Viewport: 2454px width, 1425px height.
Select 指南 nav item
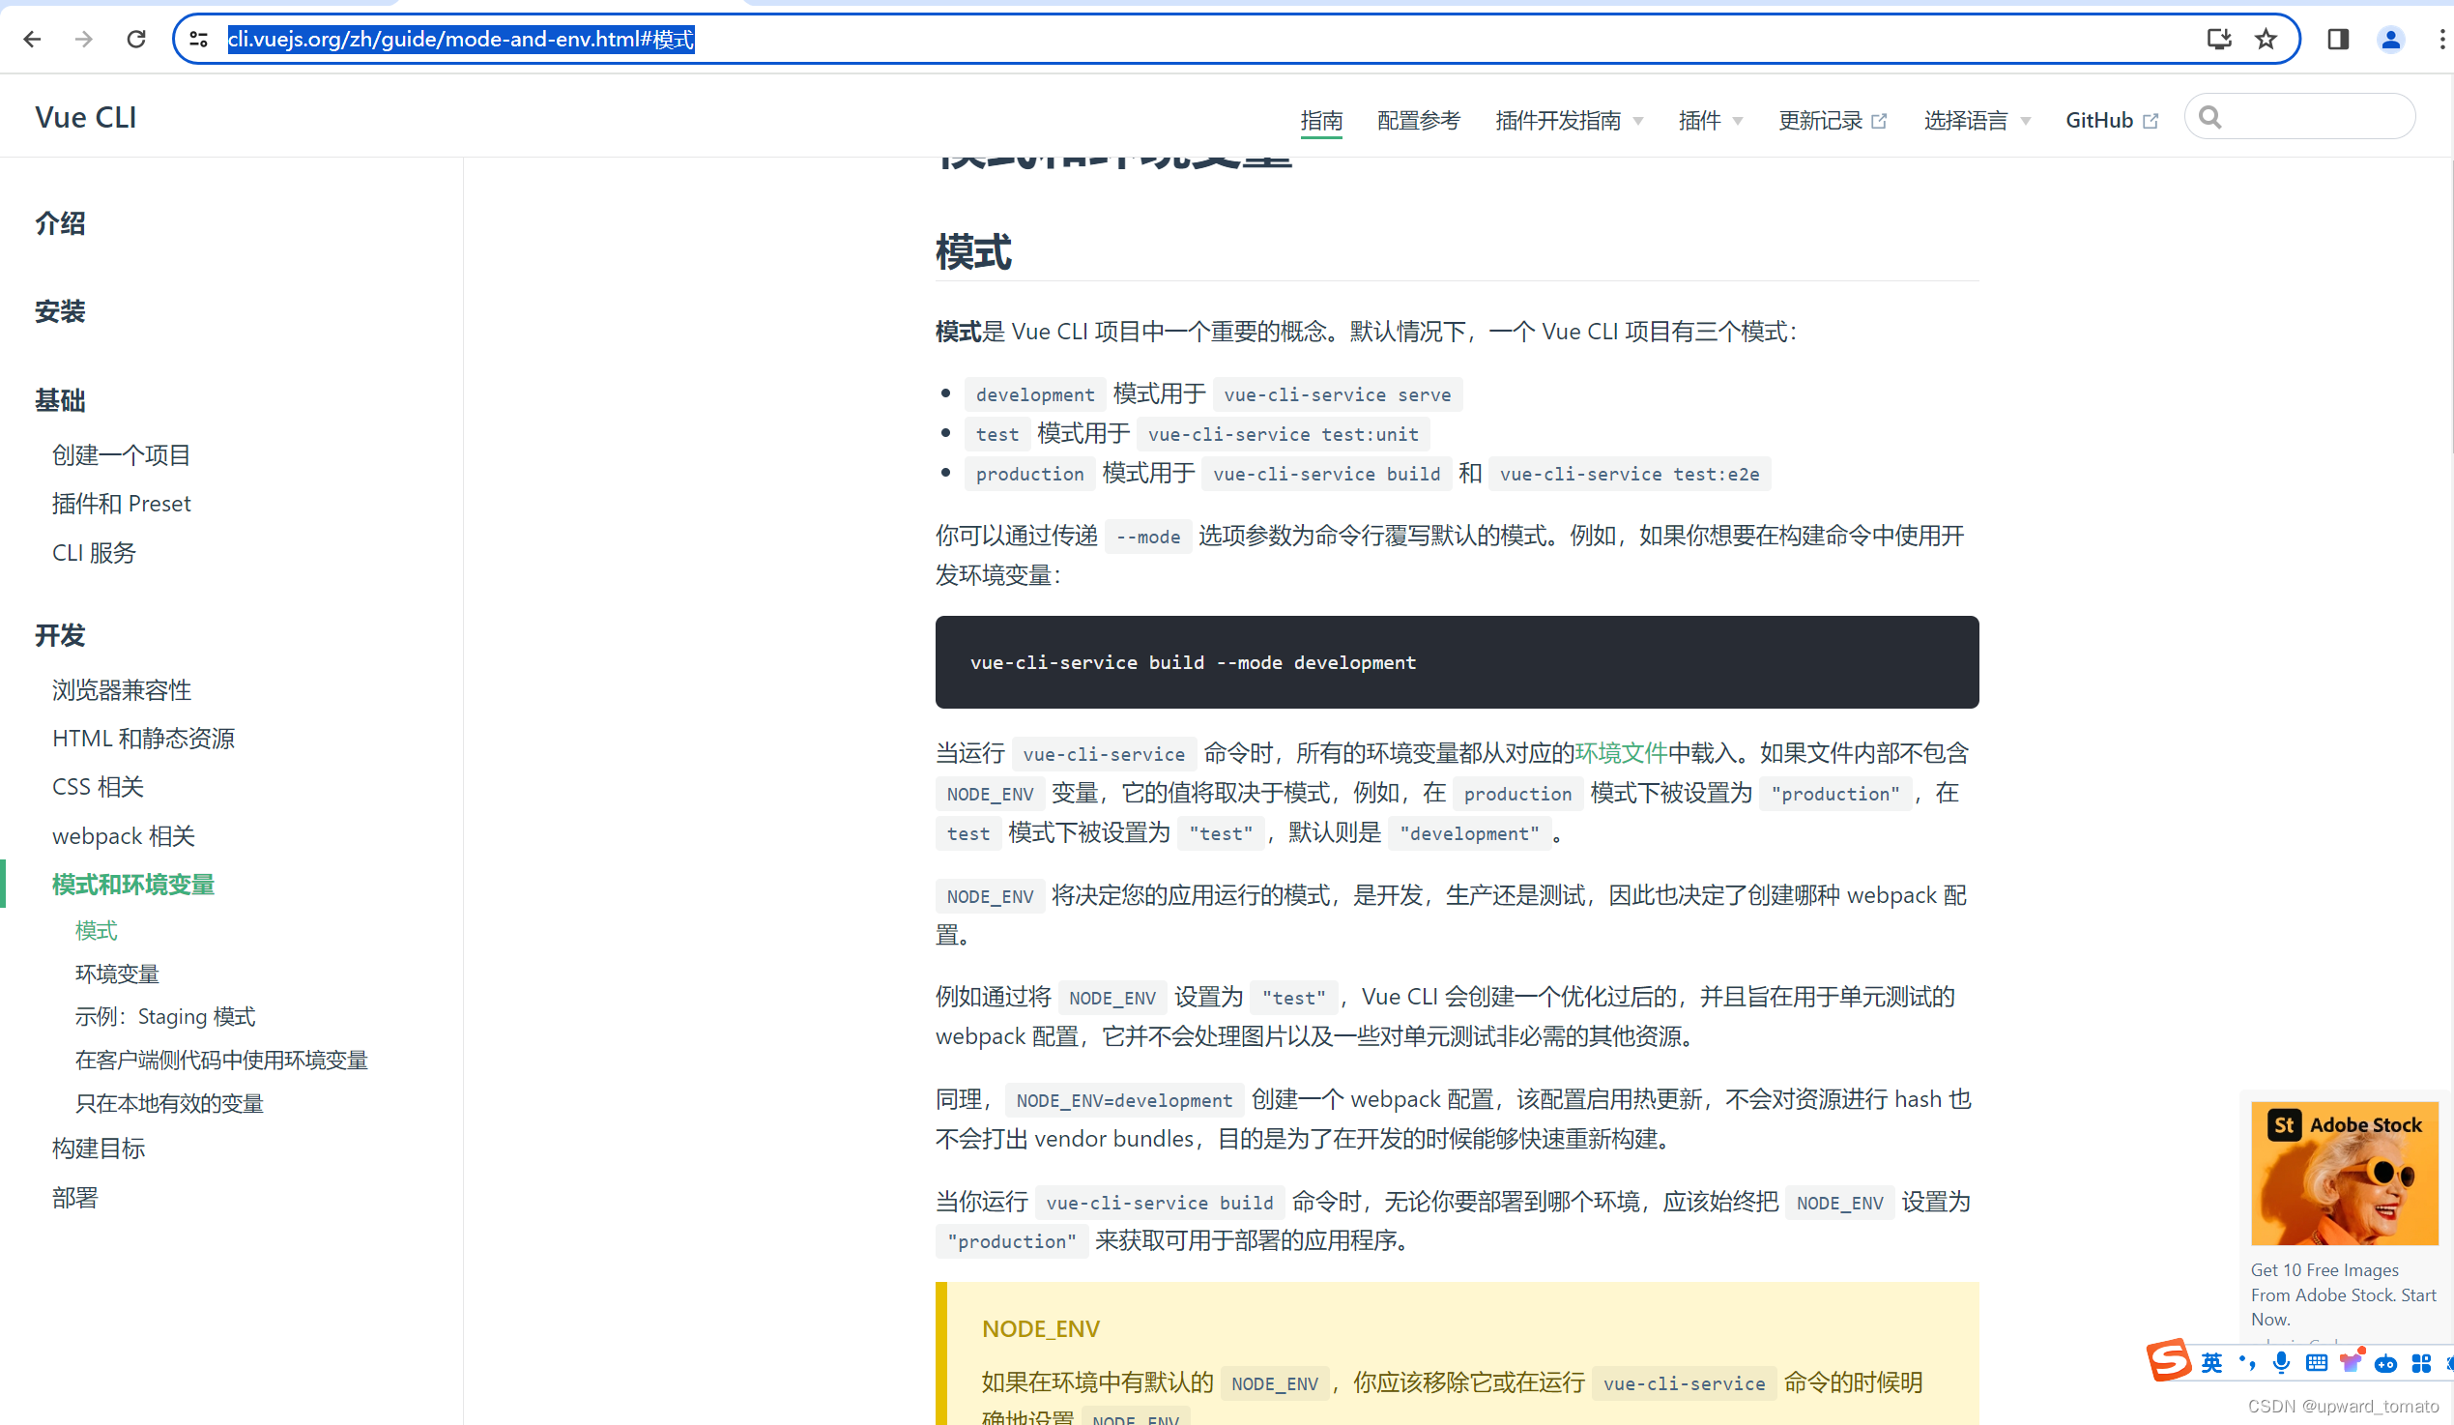1320,120
